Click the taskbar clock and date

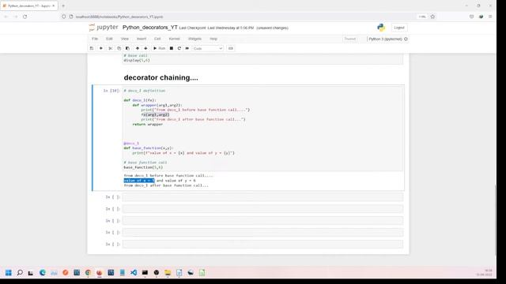pos(484,273)
